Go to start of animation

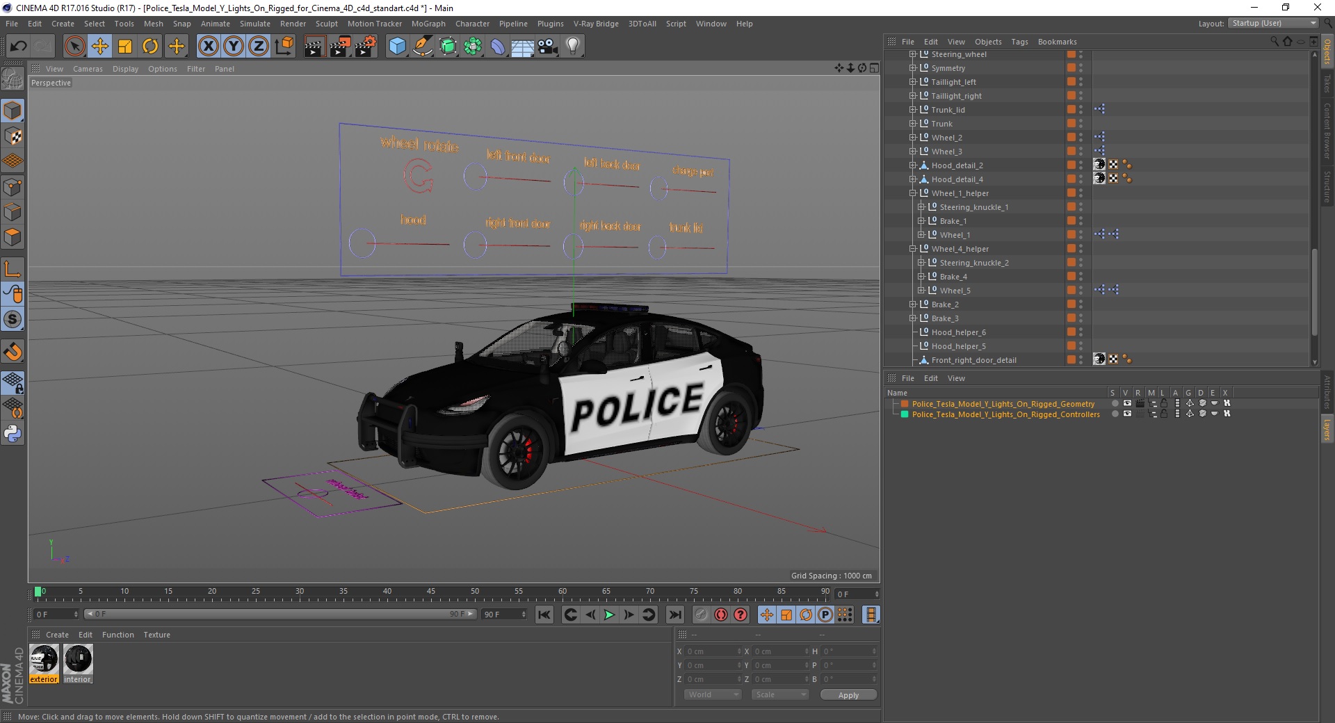click(544, 615)
